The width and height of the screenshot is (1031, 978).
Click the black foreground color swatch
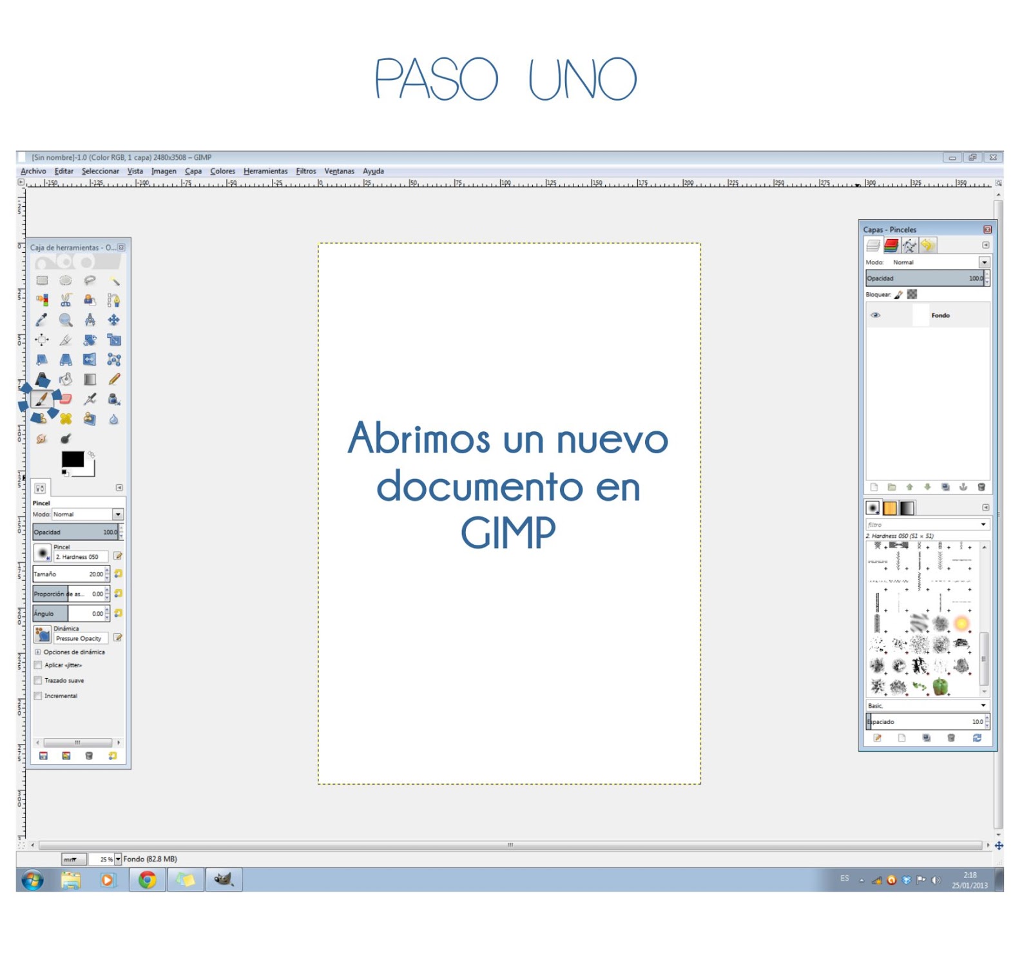click(x=72, y=459)
